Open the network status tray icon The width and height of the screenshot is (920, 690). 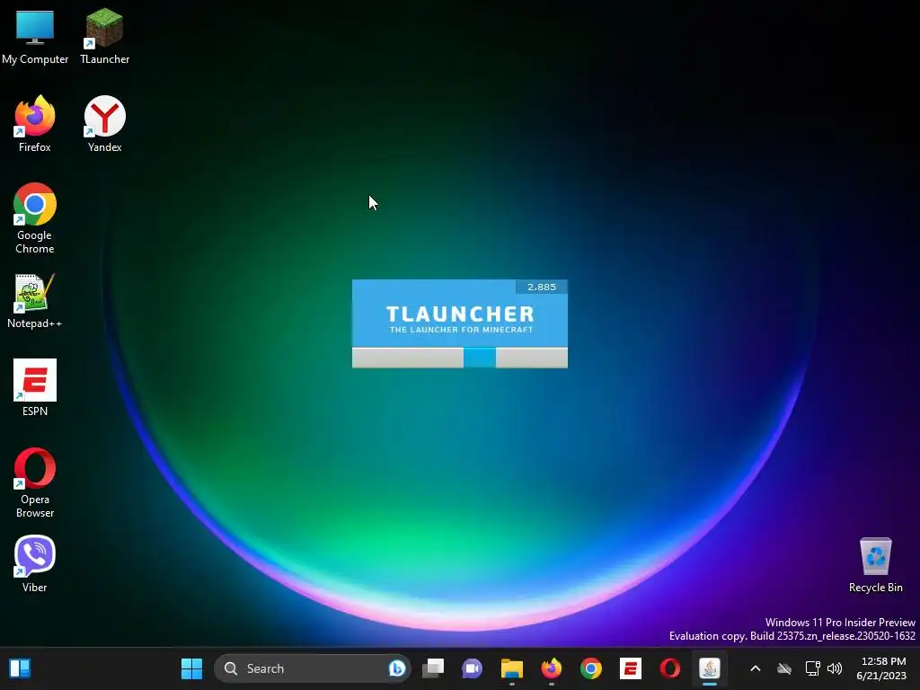click(812, 668)
